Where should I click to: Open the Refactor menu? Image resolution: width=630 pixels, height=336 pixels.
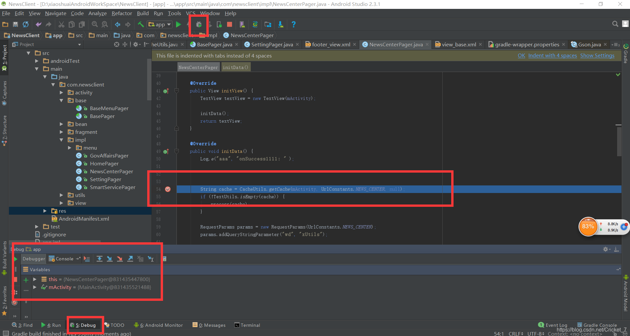[x=122, y=13]
